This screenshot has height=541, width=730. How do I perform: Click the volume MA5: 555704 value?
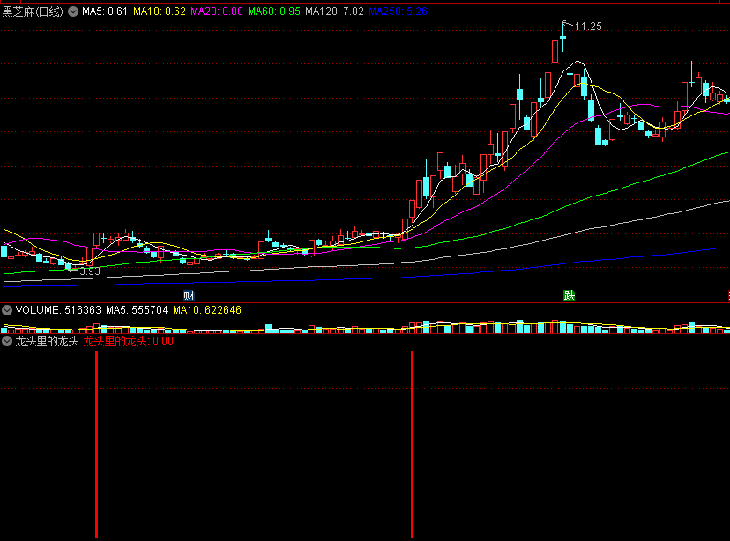[137, 310]
